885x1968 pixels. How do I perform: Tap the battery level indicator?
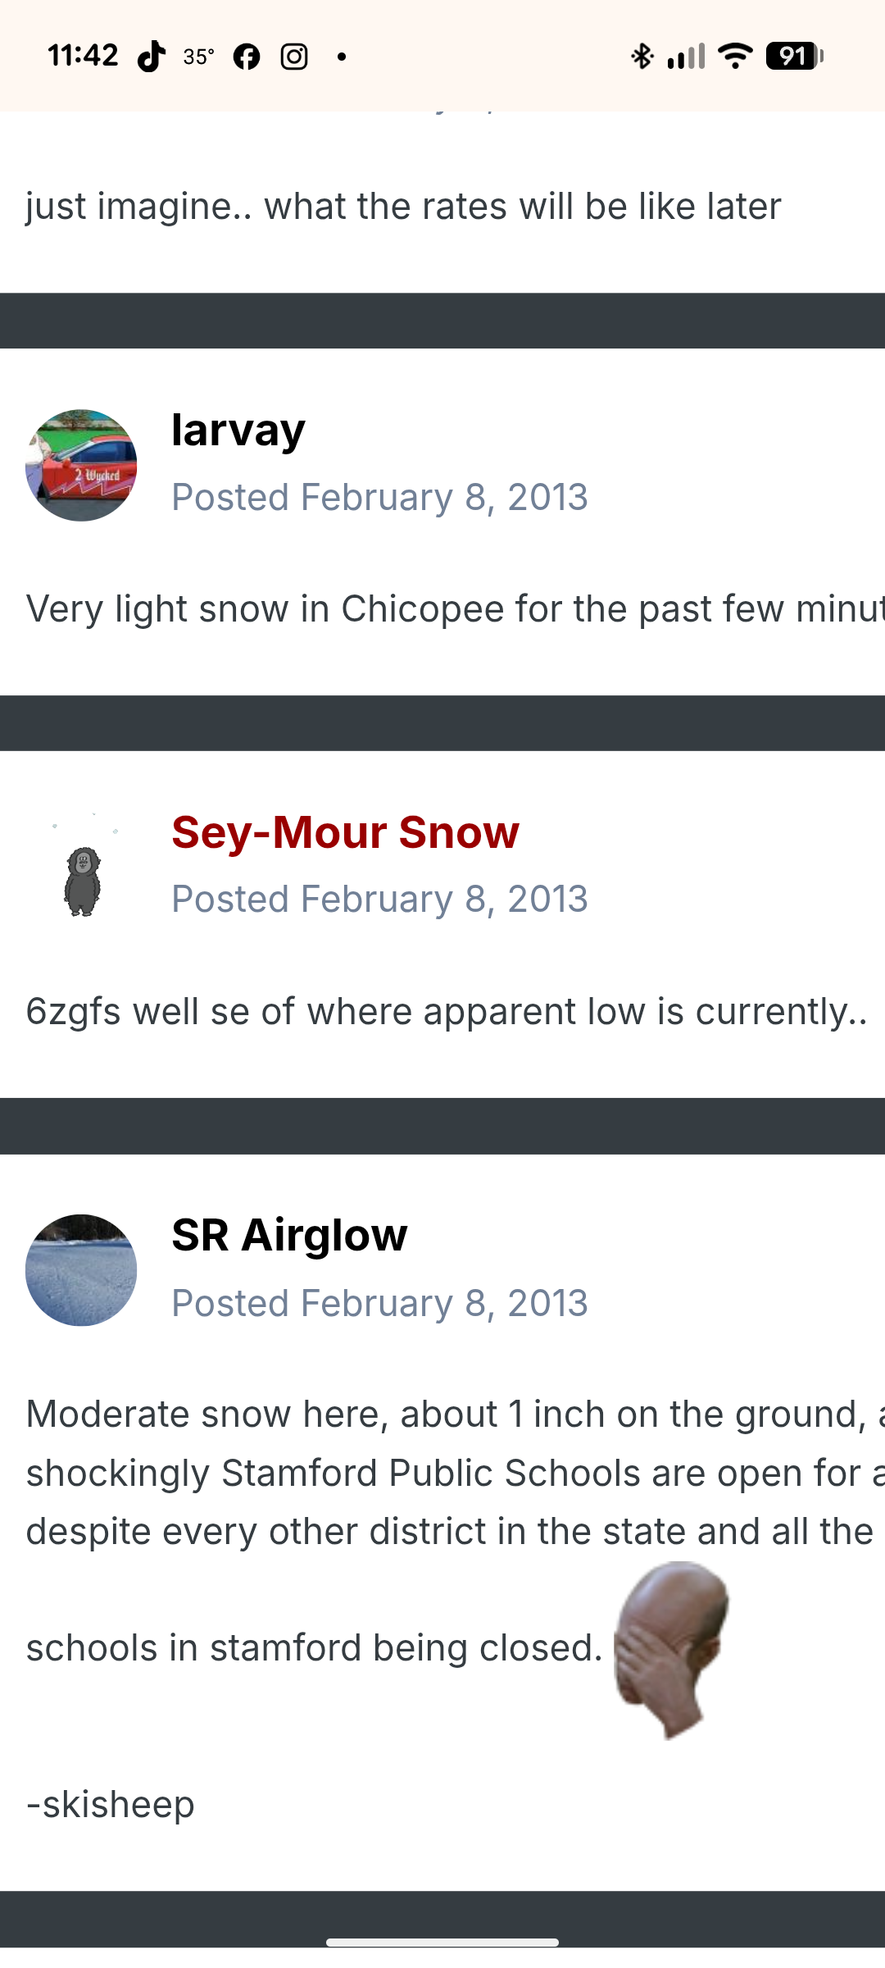tap(793, 57)
